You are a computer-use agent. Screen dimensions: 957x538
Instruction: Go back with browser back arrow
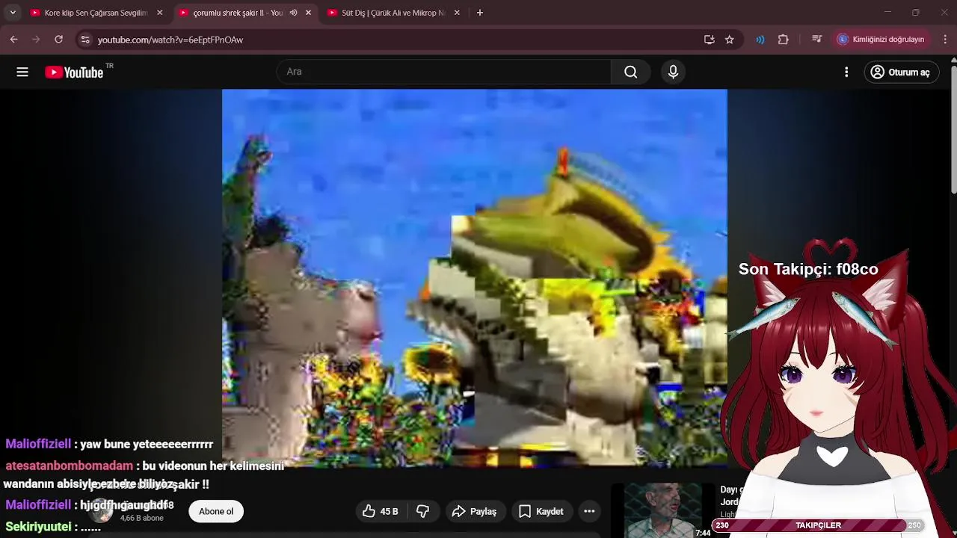(14, 40)
